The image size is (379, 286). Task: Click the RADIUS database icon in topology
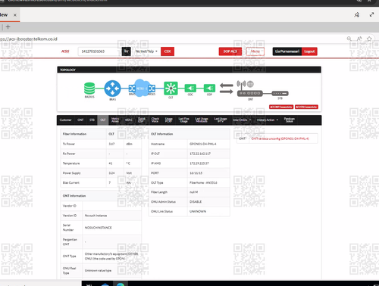pos(89,89)
